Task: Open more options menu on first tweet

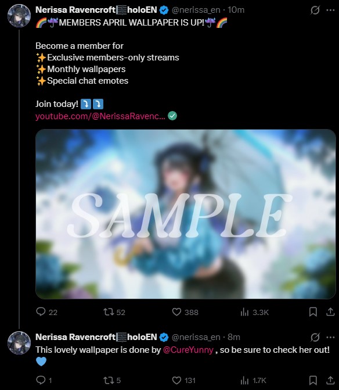Action: point(330,10)
